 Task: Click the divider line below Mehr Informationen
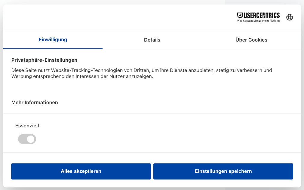click(152, 114)
